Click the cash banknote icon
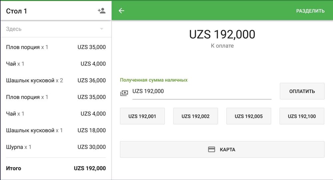This screenshot has height=180, width=333. tap(124, 93)
